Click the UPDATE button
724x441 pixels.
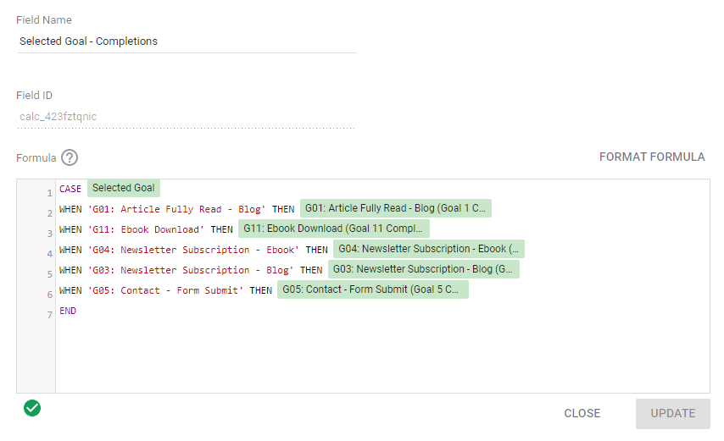point(673,413)
